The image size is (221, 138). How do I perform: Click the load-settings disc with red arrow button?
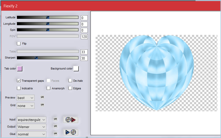(71, 120)
